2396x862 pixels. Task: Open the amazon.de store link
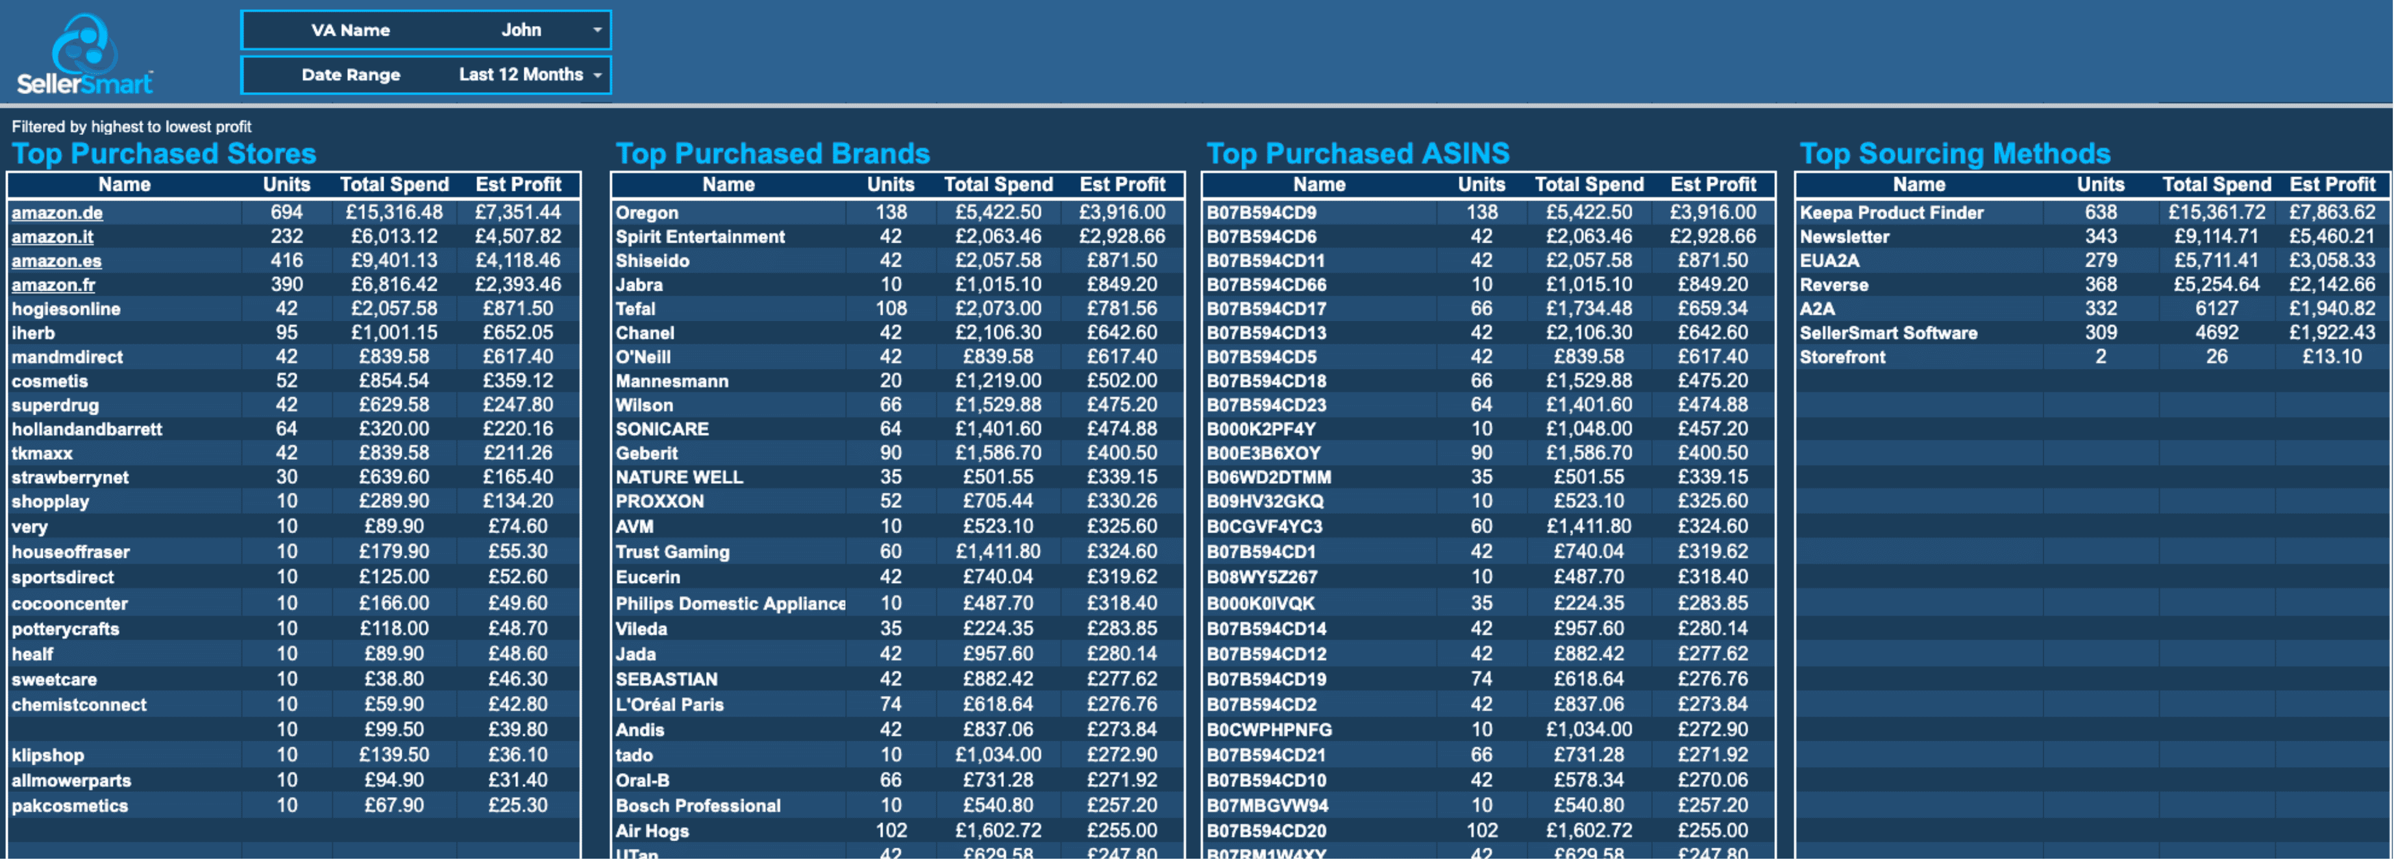56,213
